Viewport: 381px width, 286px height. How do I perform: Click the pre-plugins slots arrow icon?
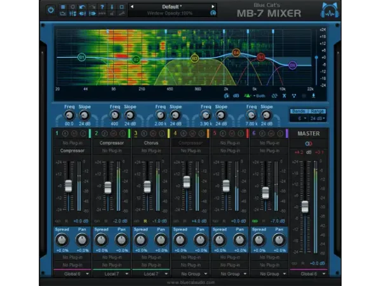click(83, 13)
